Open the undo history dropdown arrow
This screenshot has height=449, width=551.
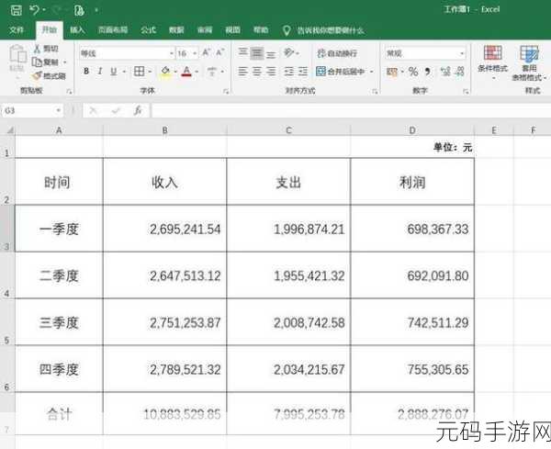[x=44, y=10]
